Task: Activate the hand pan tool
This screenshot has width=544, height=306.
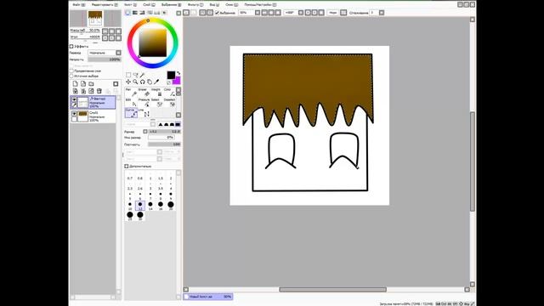Action: click(x=150, y=82)
